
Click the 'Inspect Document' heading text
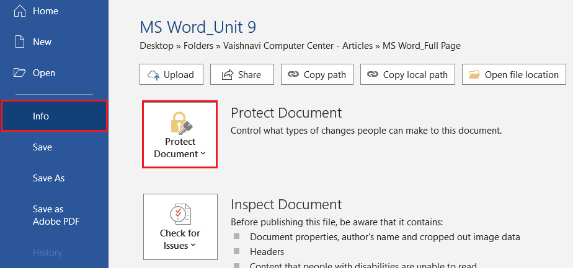tap(286, 204)
